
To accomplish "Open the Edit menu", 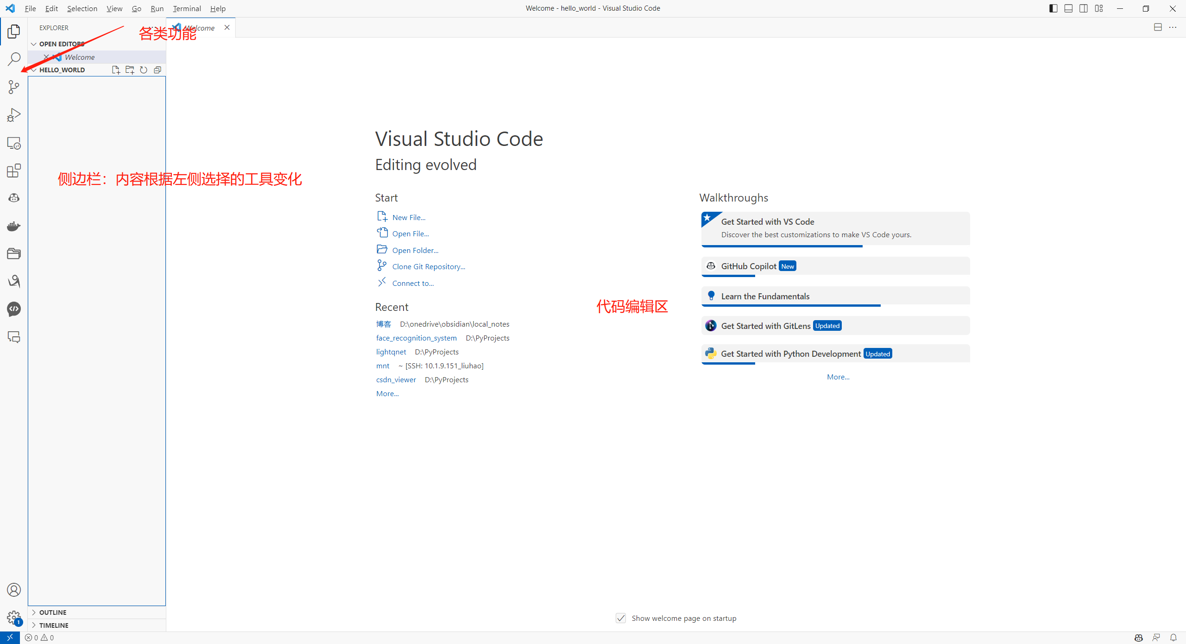I will (x=51, y=8).
